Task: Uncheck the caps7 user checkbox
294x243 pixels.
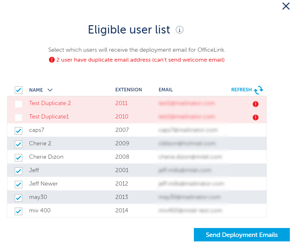Action: 19,131
